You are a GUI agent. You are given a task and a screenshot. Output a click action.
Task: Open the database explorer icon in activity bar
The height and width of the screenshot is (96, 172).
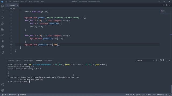click(x=3, y=41)
